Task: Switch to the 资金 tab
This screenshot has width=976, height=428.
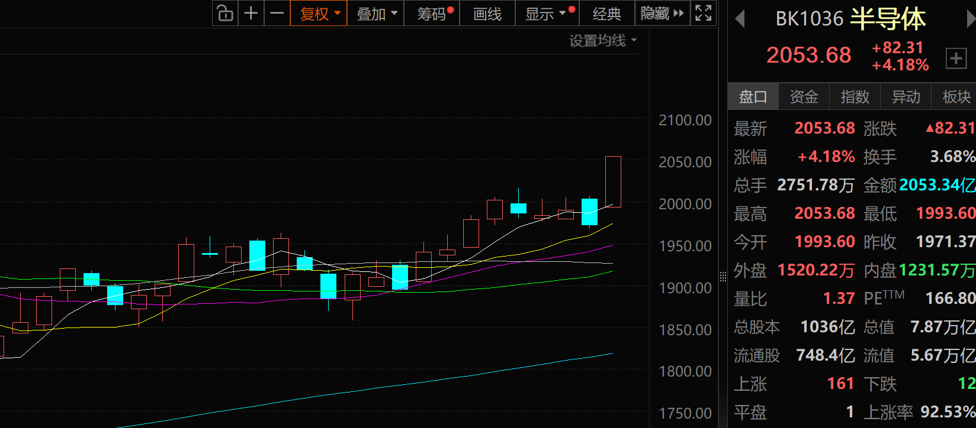Action: pos(804,96)
